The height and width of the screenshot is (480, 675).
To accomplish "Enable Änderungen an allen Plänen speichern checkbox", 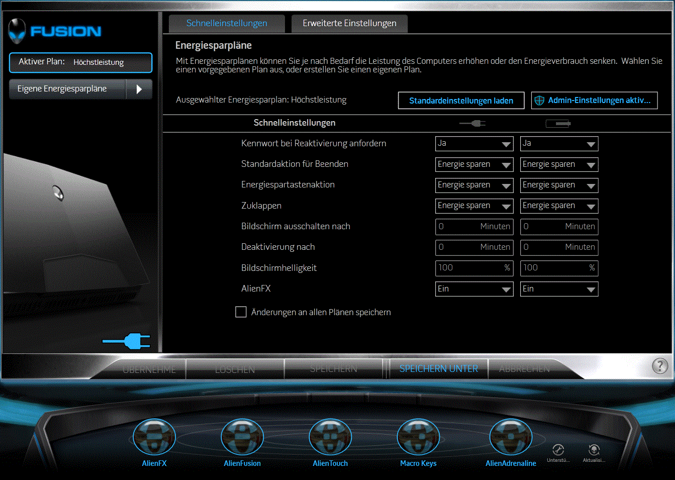I will click(x=241, y=312).
